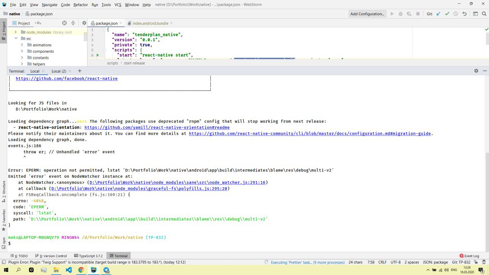
Task: Click scroll-from-source target icon in Project panel
Action: (64, 23)
